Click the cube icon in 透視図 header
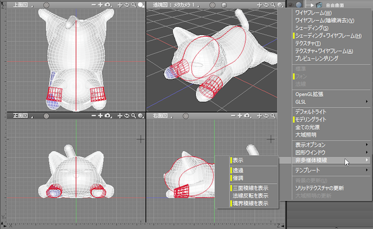Screen dimensions: 373x229 pyautogui.click(x=224, y=5)
